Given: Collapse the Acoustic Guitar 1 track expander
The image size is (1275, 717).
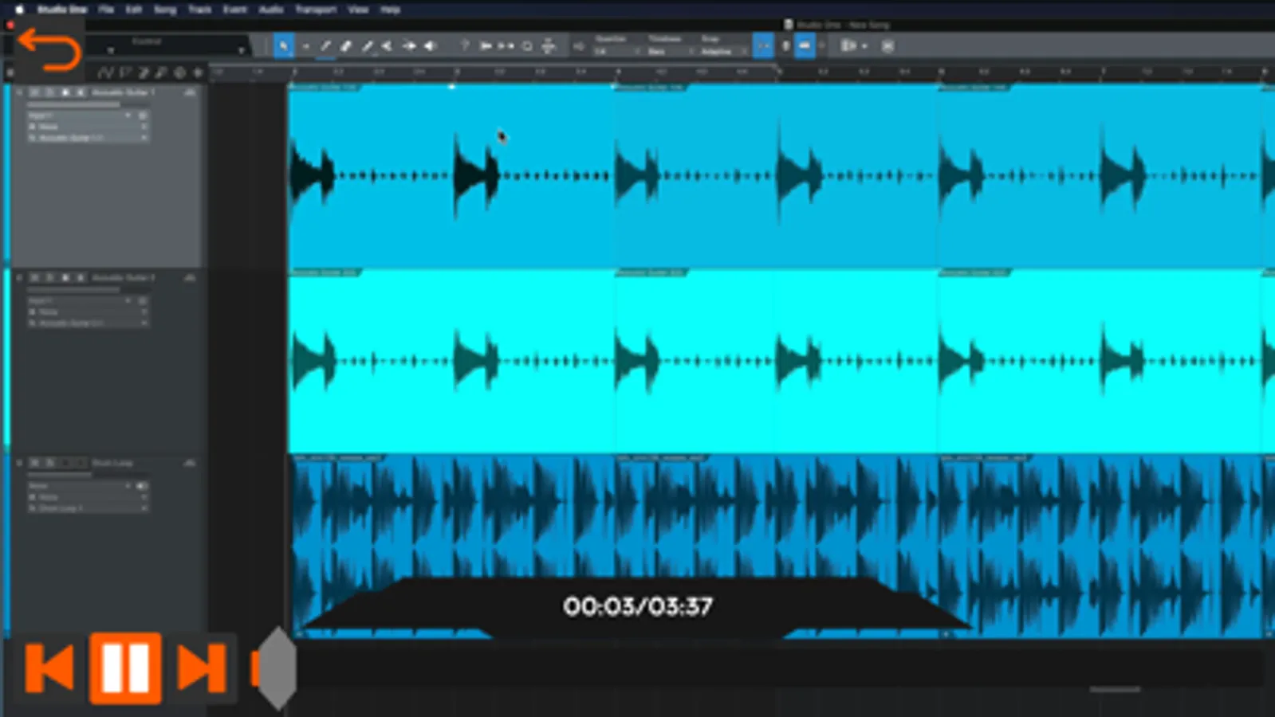Looking at the screenshot, I should tap(19, 92).
